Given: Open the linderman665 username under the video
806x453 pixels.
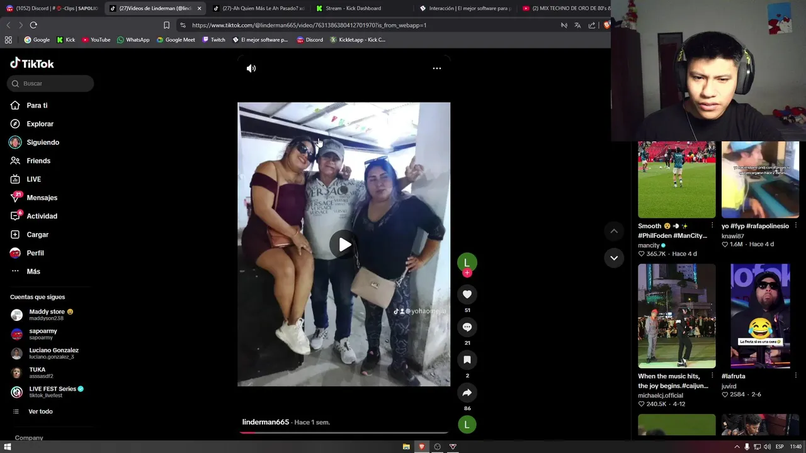Looking at the screenshot, I should pyautogui.click(x=266, y=422).
